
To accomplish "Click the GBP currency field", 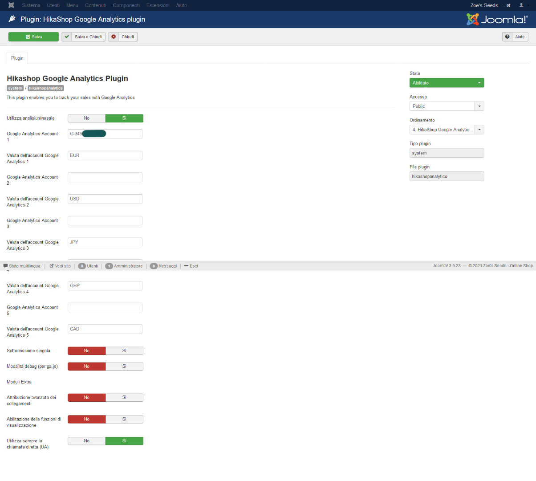I will [x=105, y=285].
